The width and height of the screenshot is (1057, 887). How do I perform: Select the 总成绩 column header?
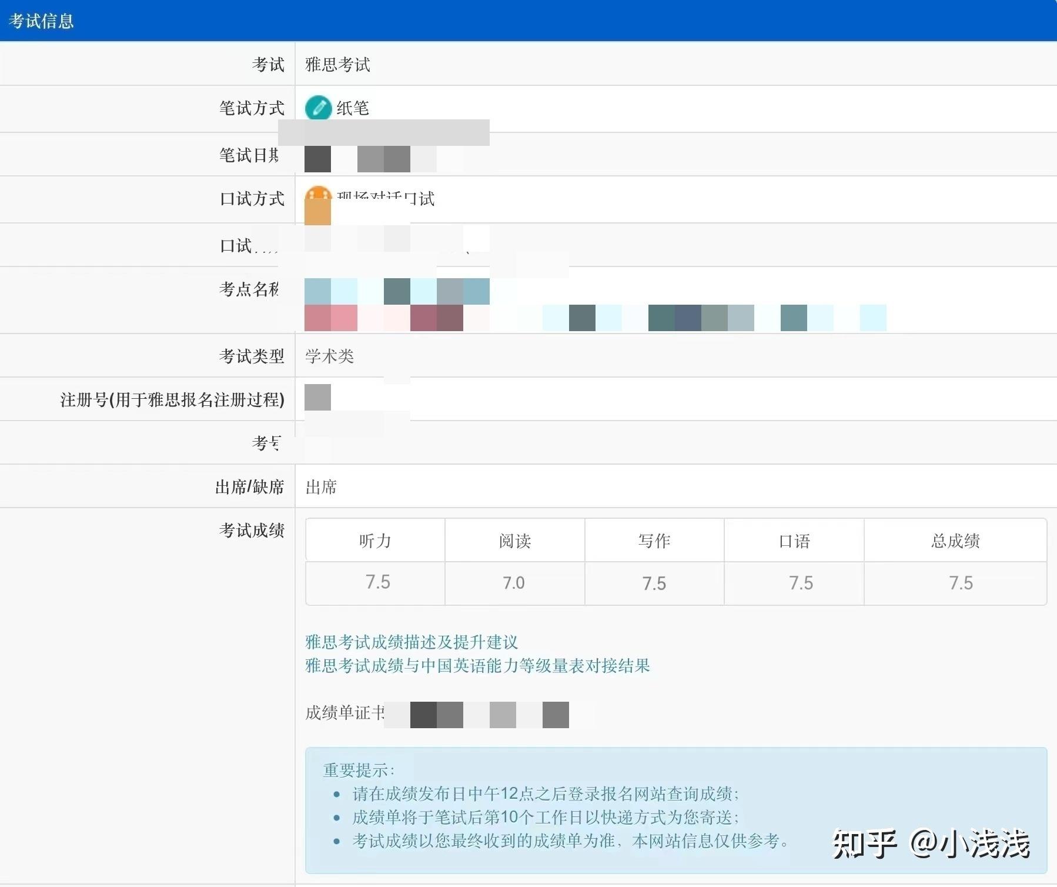point(955,541)
